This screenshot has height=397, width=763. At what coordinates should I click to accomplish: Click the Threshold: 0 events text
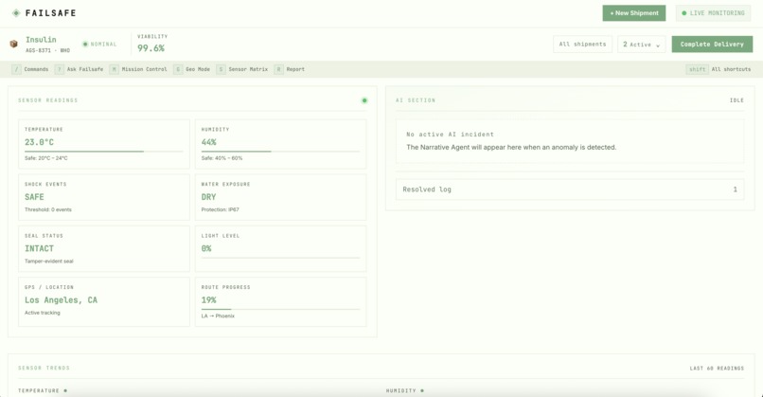tap(48, 210)
